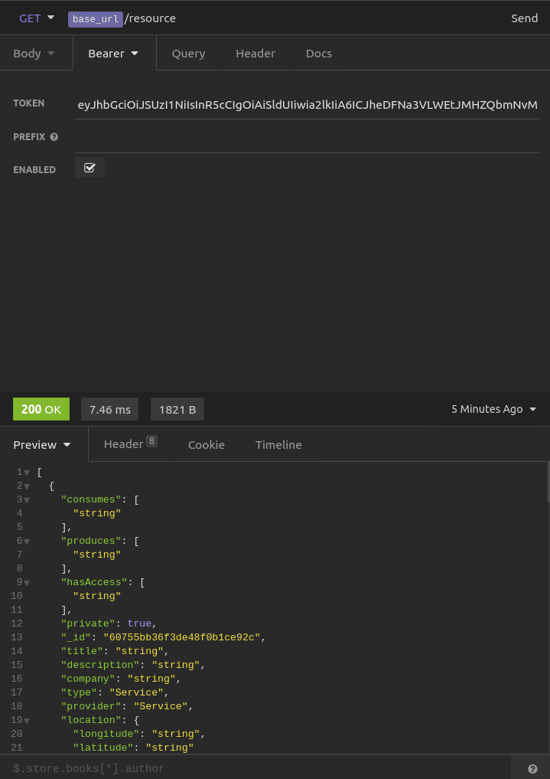Uncheck the ENABLED checkbox
The image size is (550, 779).
click(89, 168)
